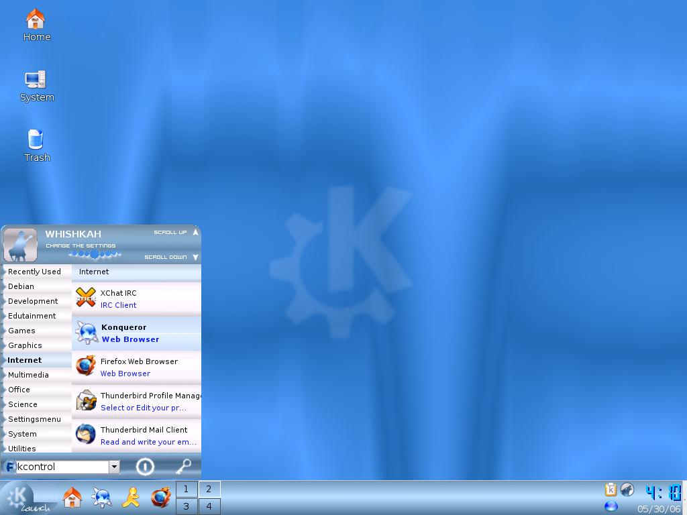Select the Settingsmenu category
Viewport: 687px width, 515px height.
pos(38,419)
